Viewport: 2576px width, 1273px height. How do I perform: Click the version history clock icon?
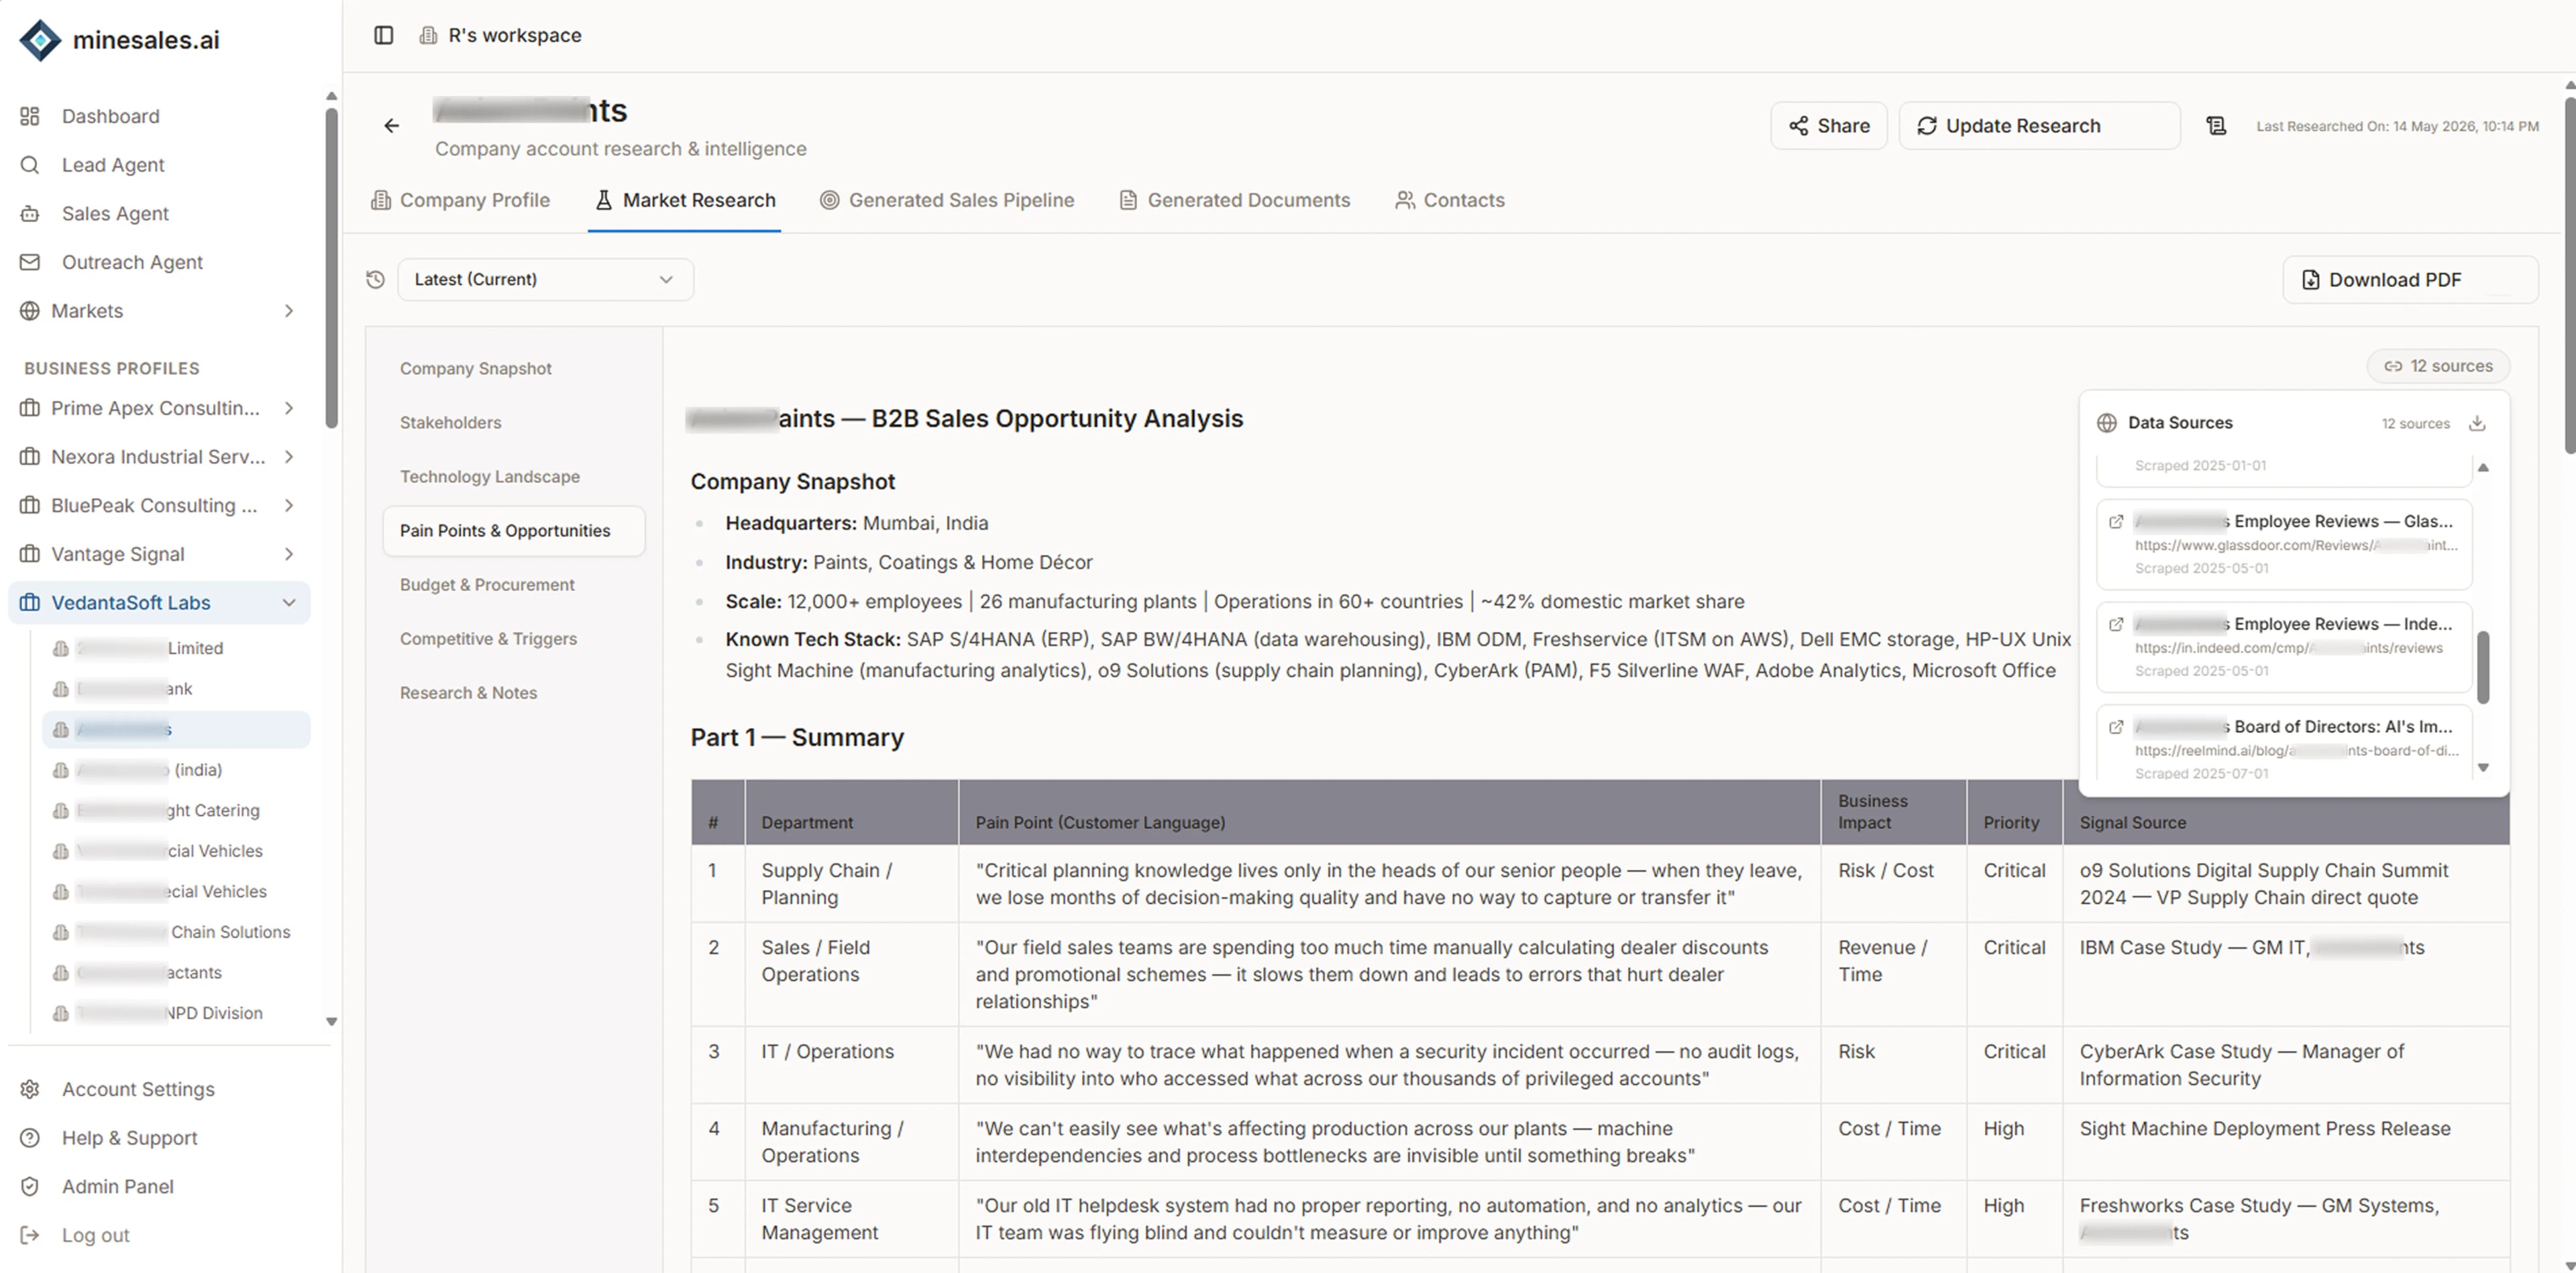376,280
